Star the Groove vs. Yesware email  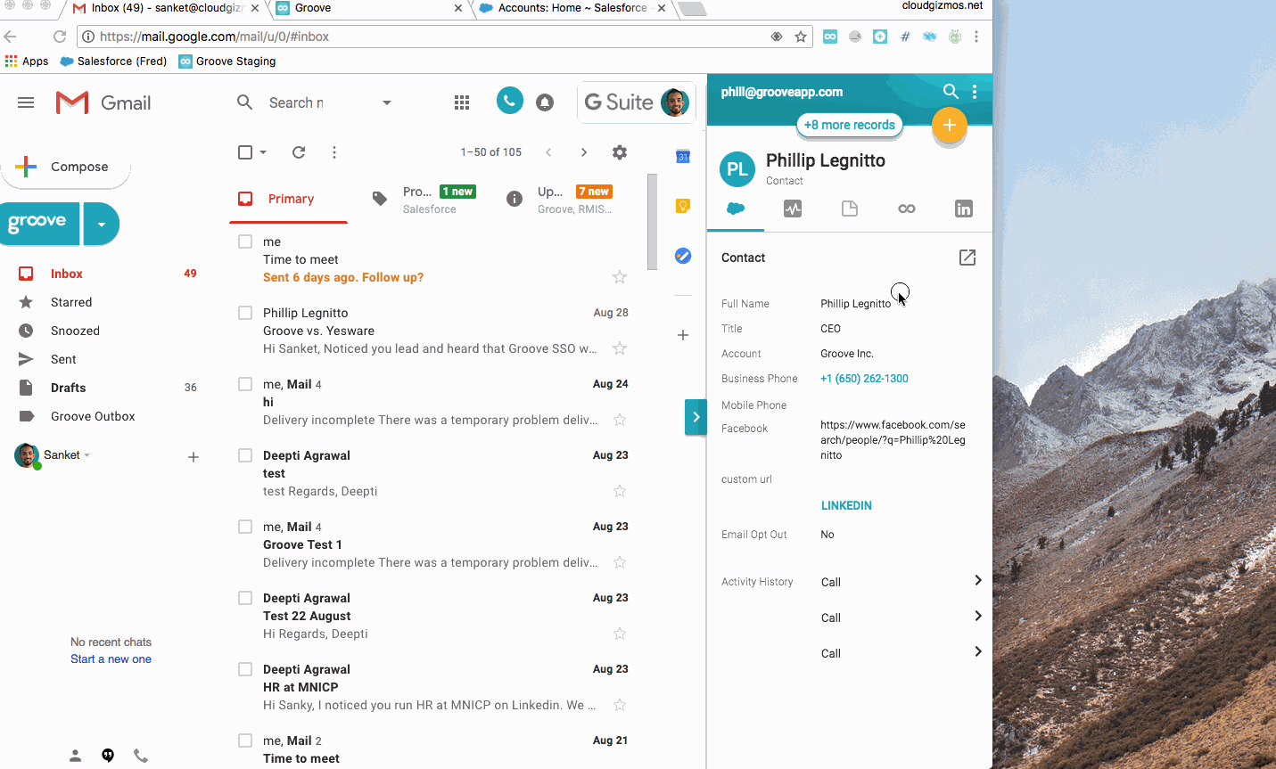620,348
